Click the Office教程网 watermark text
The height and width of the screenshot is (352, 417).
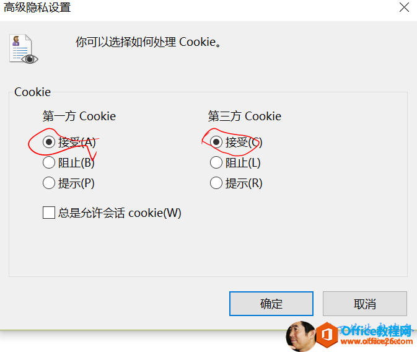pyautogui.click(x=376, y=331)
